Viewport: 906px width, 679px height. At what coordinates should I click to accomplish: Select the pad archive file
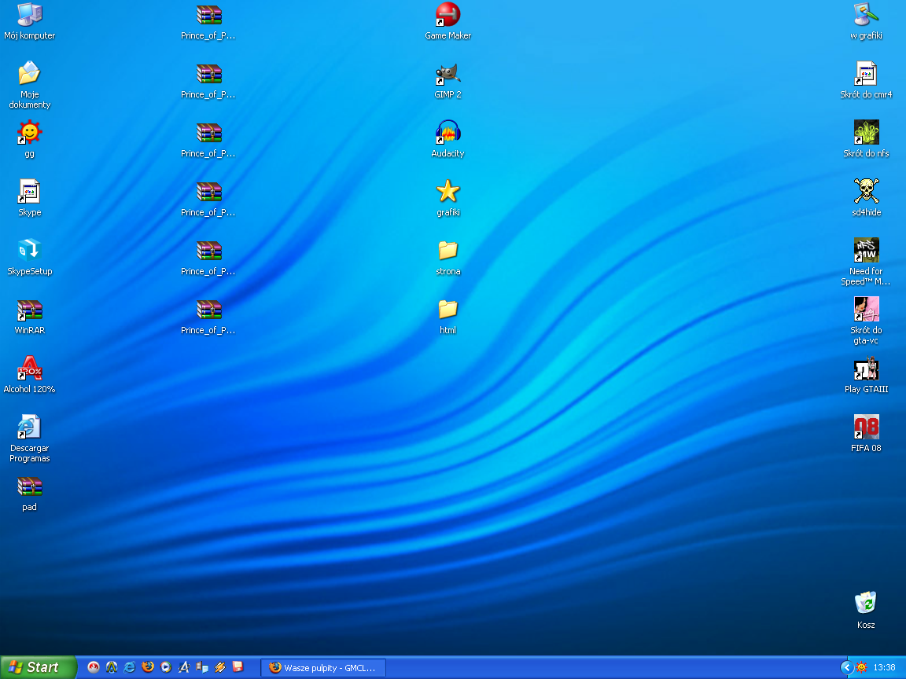click(x=29, y=487)
